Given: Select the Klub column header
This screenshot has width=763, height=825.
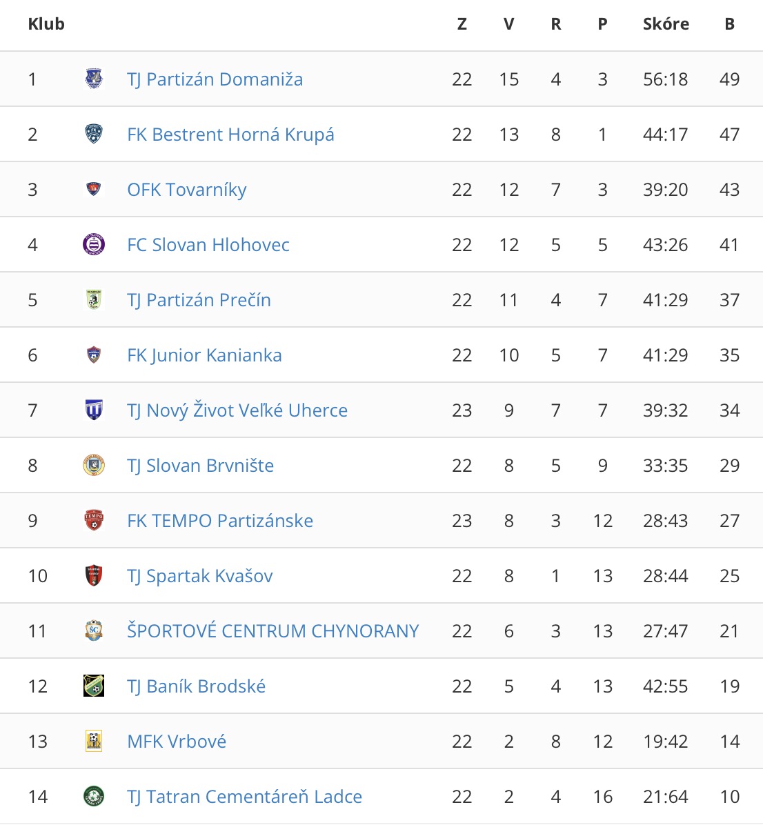Looking at the screenshot, I should click(x=46, y=24).
